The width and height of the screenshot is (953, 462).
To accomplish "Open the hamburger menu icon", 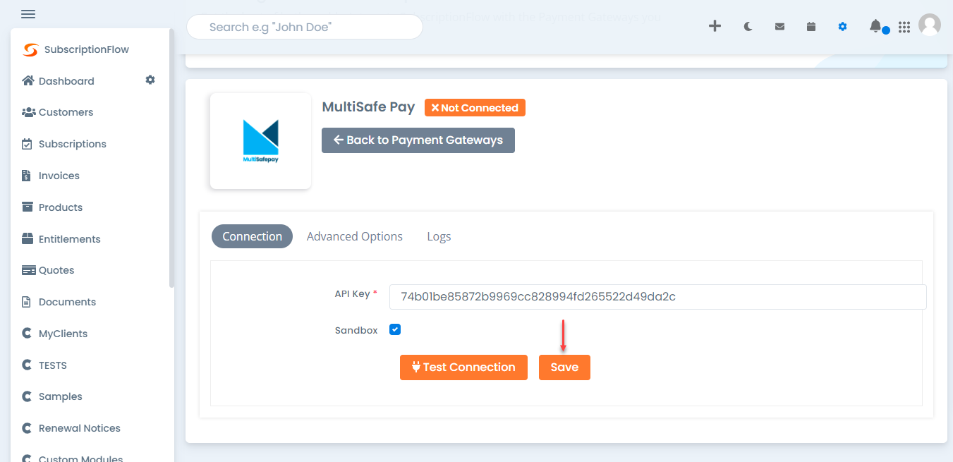I will [29, 14].
